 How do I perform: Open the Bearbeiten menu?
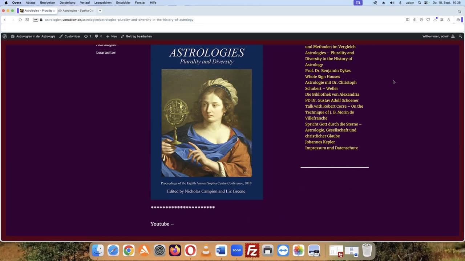[48, 3]
